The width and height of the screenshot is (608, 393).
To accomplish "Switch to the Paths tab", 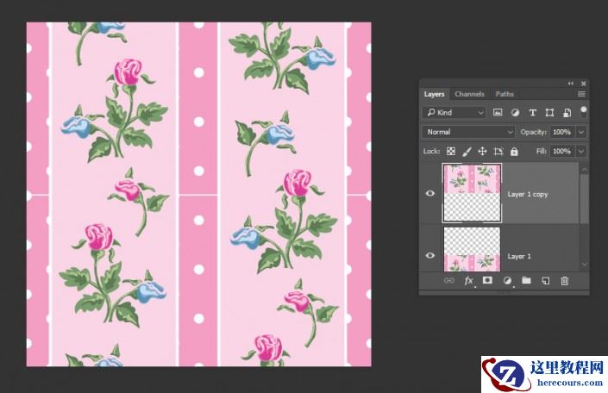I will click(x=505, y=94).
